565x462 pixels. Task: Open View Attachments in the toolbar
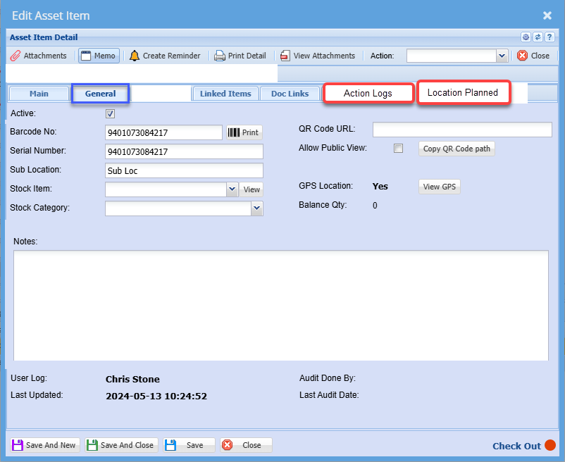tap(317, 56)
